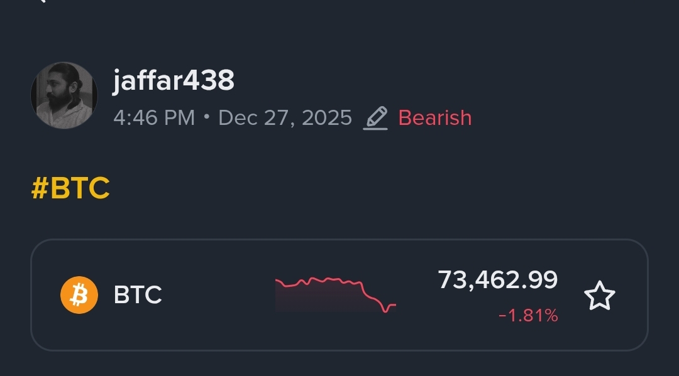Tap blank post area right of #BTC
Image resolution: width=679 pixels, height=376 pixels.
tap(377, 188)
